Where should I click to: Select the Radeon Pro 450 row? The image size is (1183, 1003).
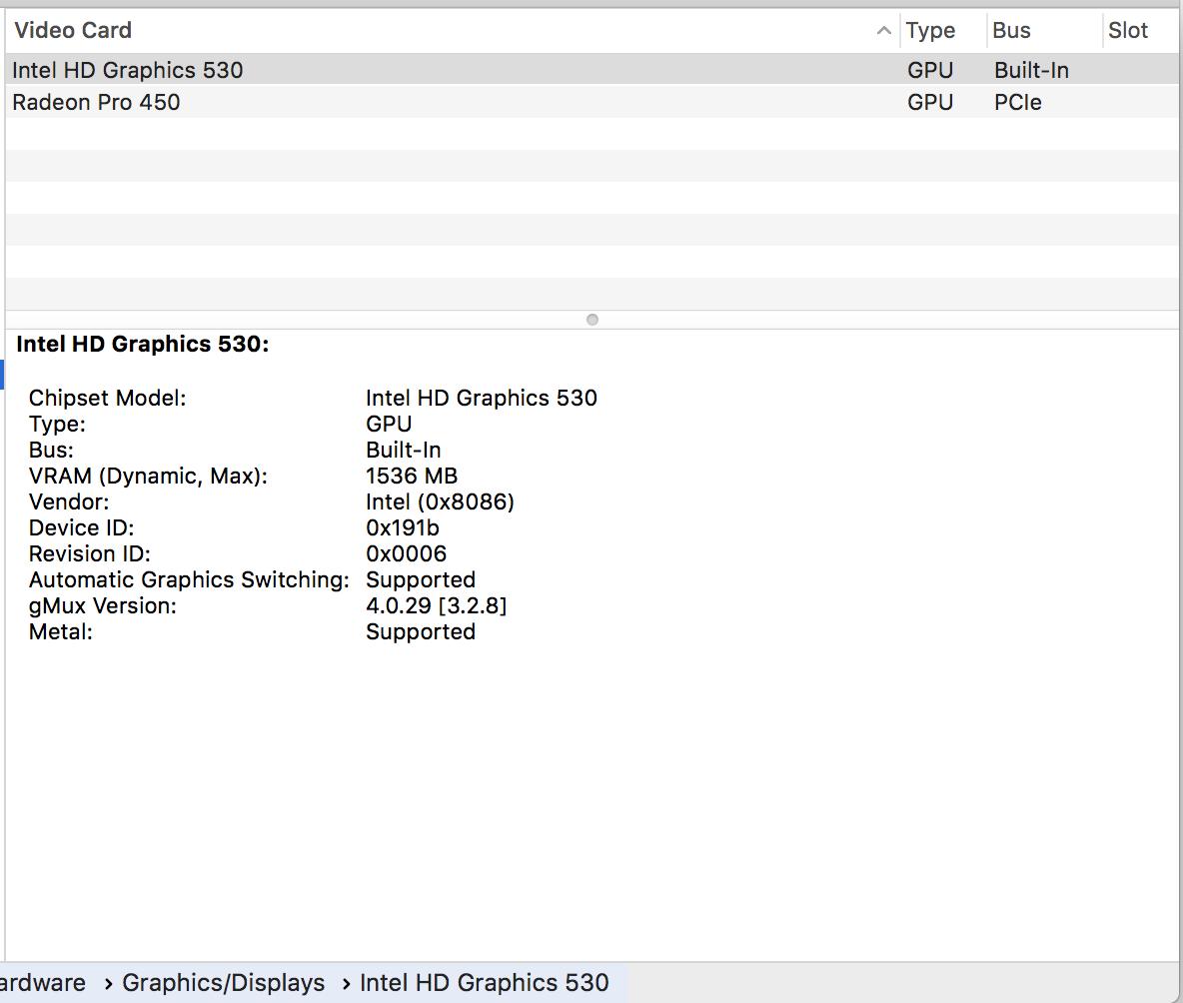click(591, 102)
